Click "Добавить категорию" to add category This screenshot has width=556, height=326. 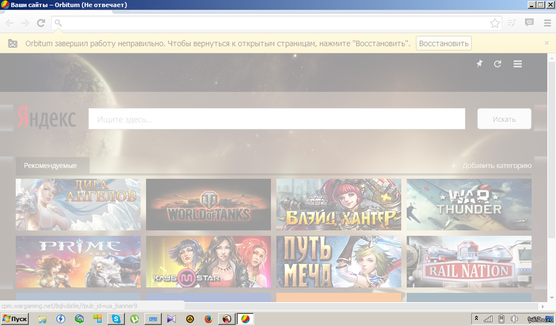point(491,166)
